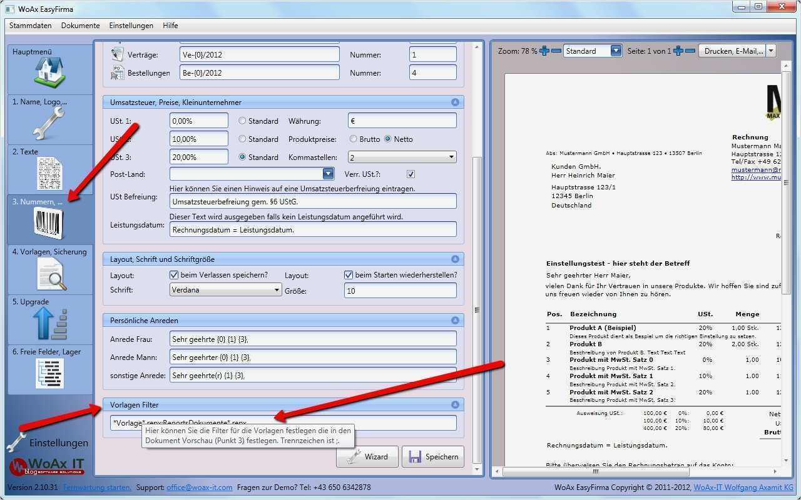The image size is (801, 500).
Task: Click the Wizard button
Action: click(x=367, y=456)
